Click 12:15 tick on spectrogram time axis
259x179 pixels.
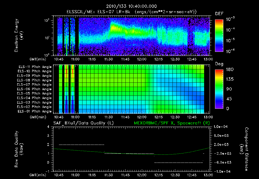tap(158, 59)
